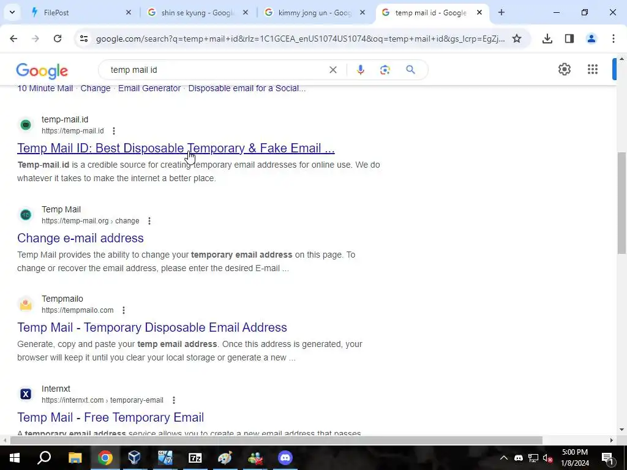The image size is (627, 470).
Task: Click the horizontal scrollbar thumb
Action: pyautogui.click(x=276, y=441)
